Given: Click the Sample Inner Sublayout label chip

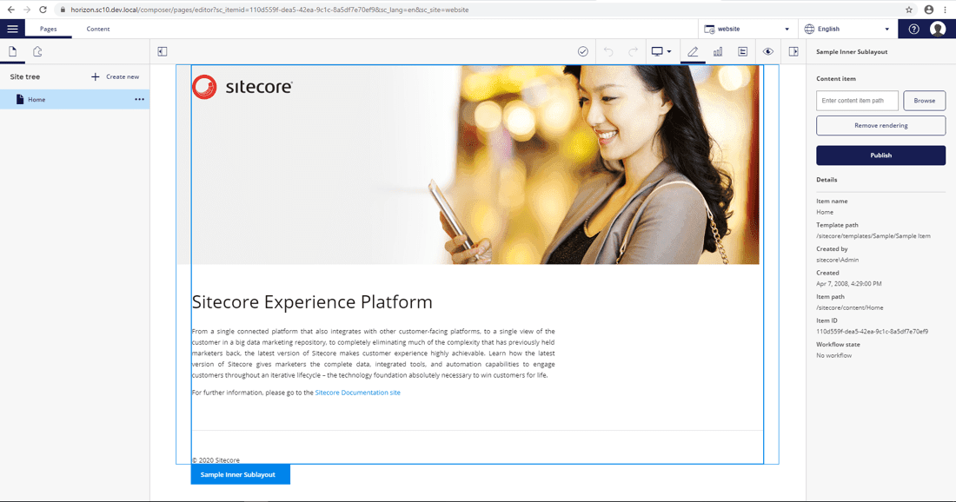Looking at the screenshot, I should [x=240, y=474].
